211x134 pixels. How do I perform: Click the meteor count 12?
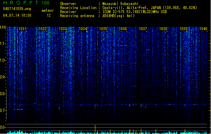(49, 15)
